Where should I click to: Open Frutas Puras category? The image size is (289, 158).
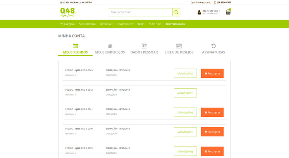click(155, 24)
